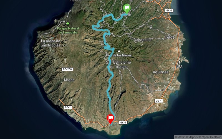Click the Mogán town label
222x139 pixels.
click(x=69, y=80)
